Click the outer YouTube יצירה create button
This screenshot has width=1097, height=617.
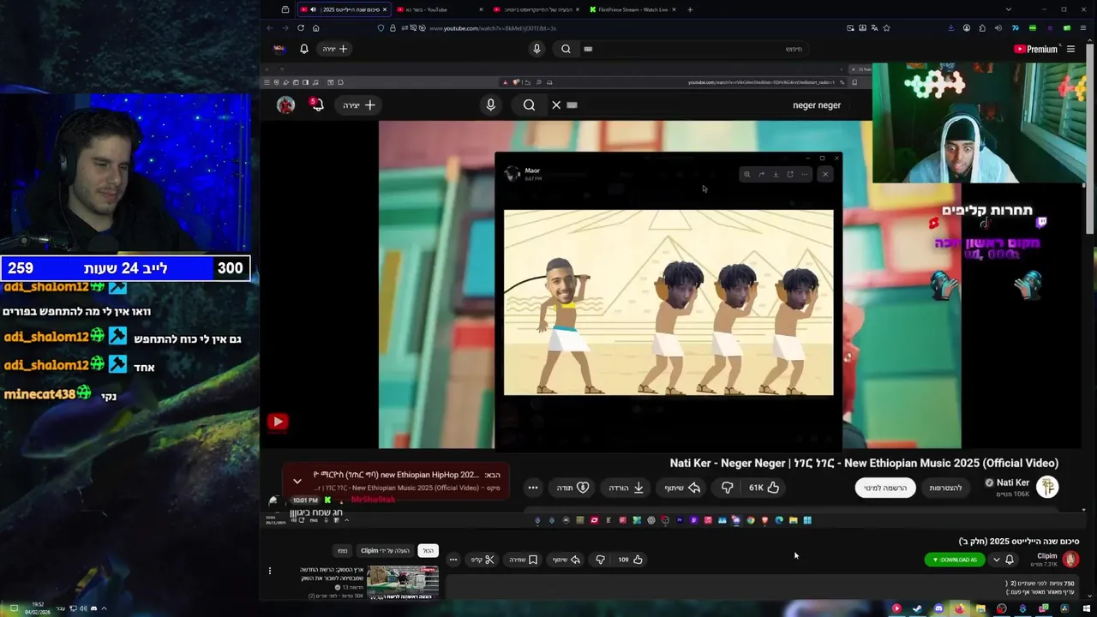point(335,49)
